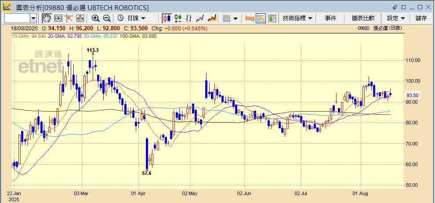Click the binoculars-style view icon
The height and width of the screenshot is (203, 435).
point(58,18)
